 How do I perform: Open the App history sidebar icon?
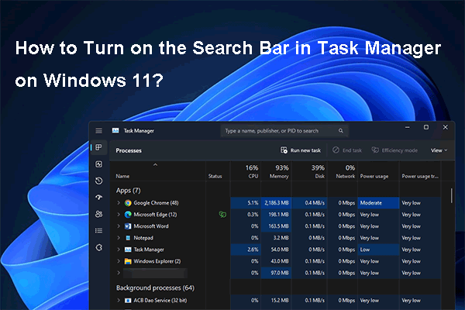98,181
